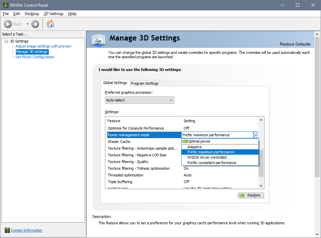Pick Prefer consistent performance option
321x238 pixels.
pyautogui.click(x=212, y=163)
